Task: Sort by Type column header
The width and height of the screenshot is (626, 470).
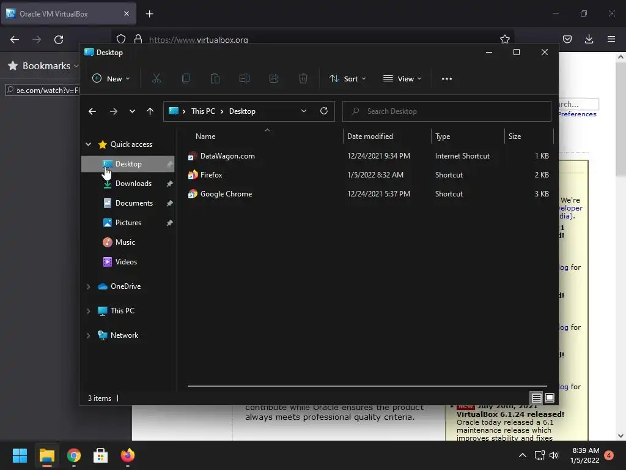Action: coord(468,136)
